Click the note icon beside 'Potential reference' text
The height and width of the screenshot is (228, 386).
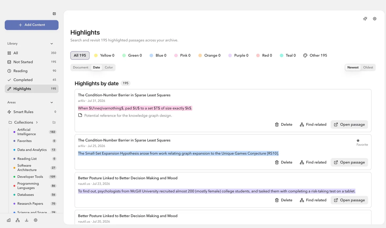80,115
